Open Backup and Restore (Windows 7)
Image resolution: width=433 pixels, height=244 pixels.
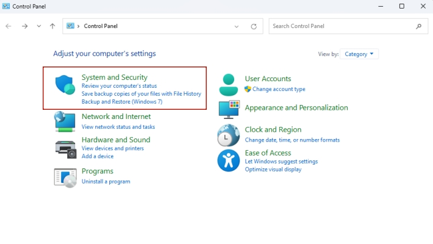(x=121, y=102)
